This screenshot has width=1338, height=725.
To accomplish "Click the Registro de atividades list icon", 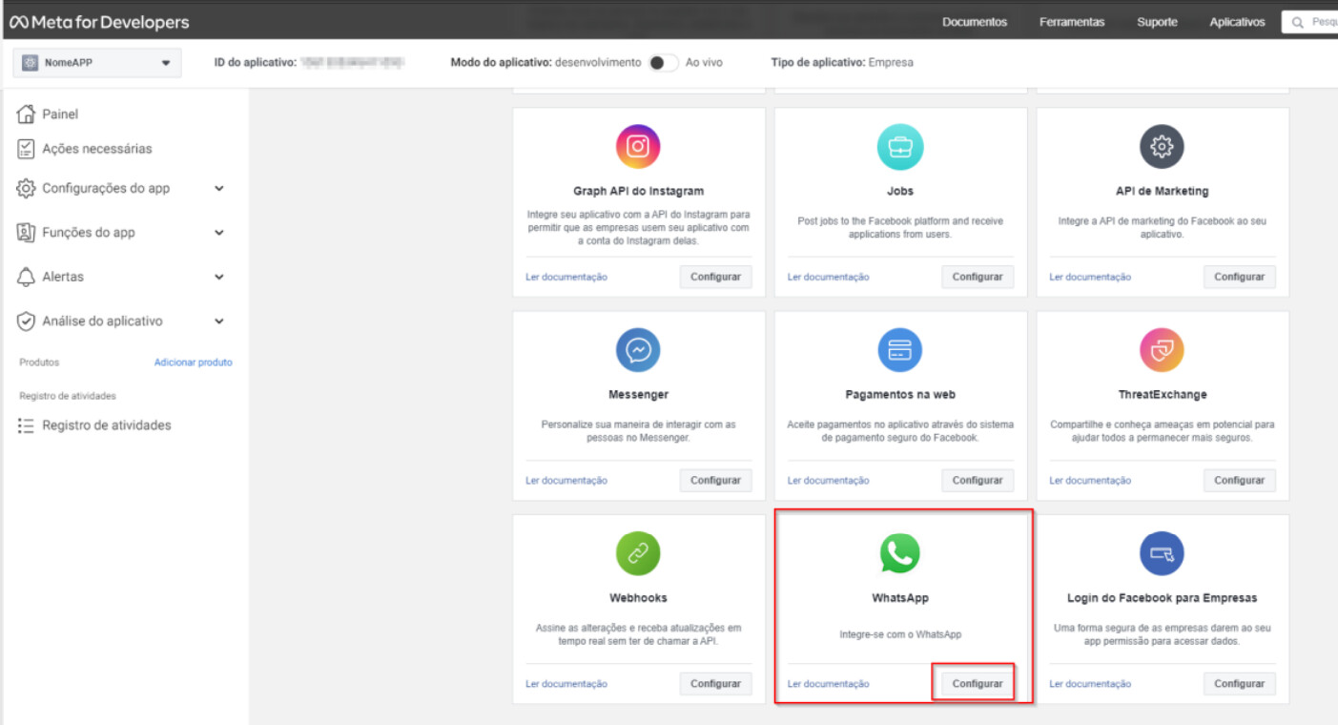I will click(x=27, y=425).
